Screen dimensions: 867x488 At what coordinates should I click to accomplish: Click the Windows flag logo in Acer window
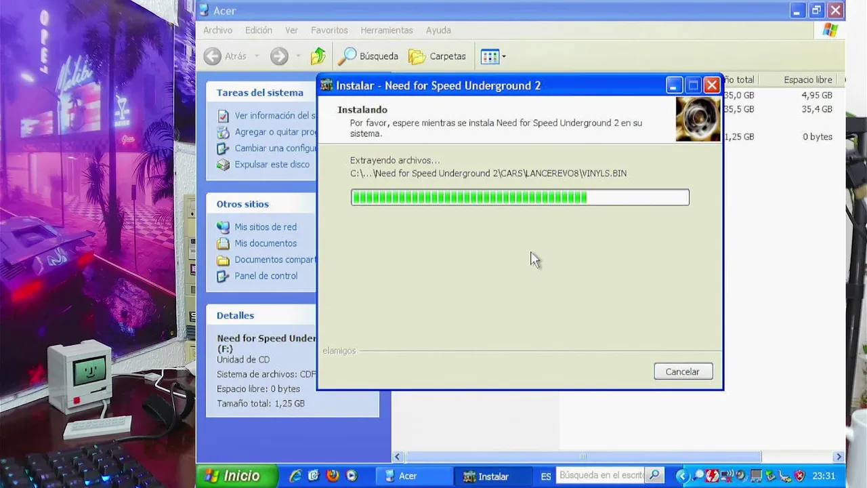(x=830, y=30)
